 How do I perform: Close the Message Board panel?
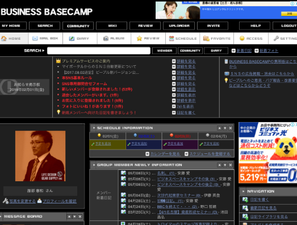click(x=80, y=216)
